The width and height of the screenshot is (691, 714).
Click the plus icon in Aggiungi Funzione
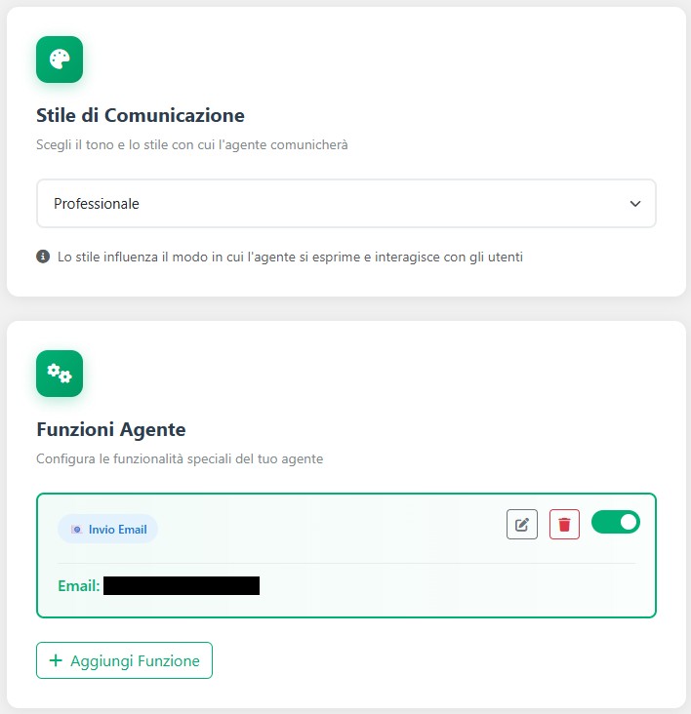pyautogui.click(x=56, y=660)
